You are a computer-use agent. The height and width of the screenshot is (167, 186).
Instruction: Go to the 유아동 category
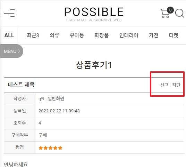tap(77, 35)
